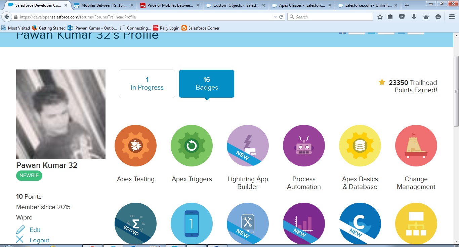
Task: Switch to the In Progress tab
Action: click(147, 84)
